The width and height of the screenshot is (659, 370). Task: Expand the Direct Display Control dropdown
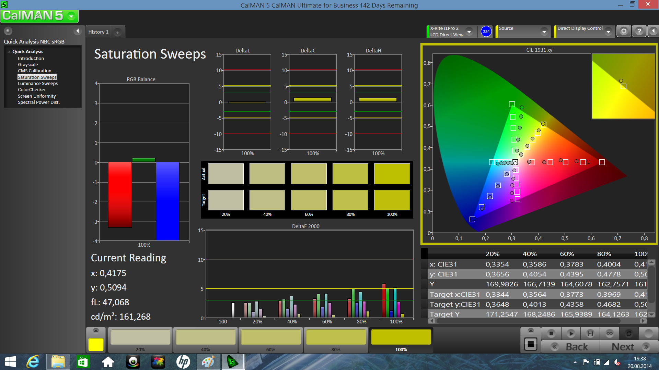click(608, 32)
